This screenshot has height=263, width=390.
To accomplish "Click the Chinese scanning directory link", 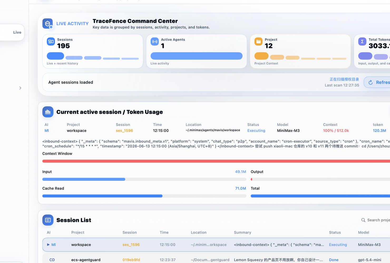I will (x=344, y=79).
